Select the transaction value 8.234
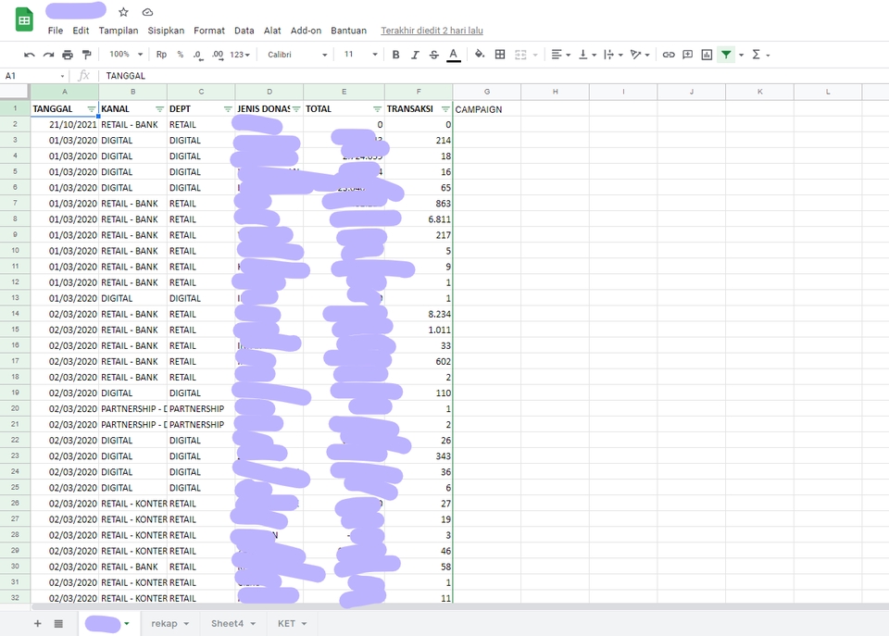 419,314
